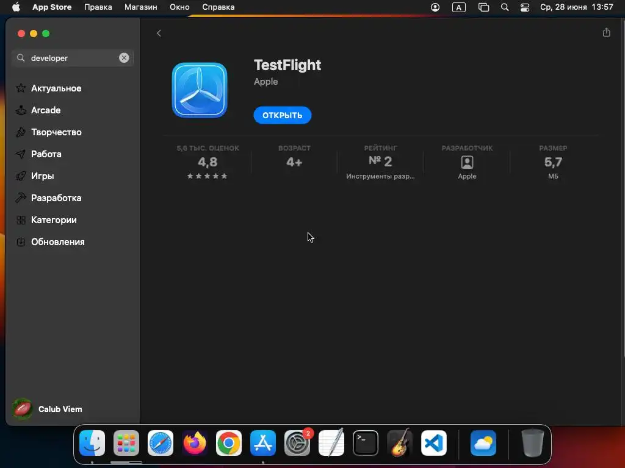Open the Apple developer link under TestFlight
Screen dimensions: 625x468
[266, 82]
